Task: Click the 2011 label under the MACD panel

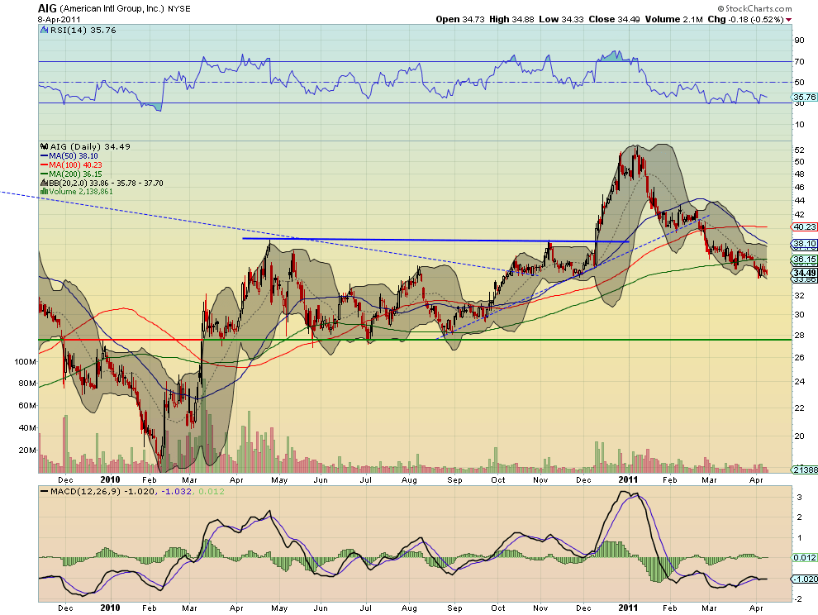Action: (629, 608)
